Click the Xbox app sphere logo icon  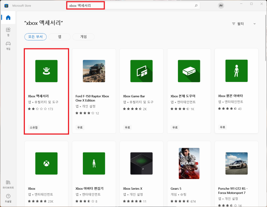(46, 163)
